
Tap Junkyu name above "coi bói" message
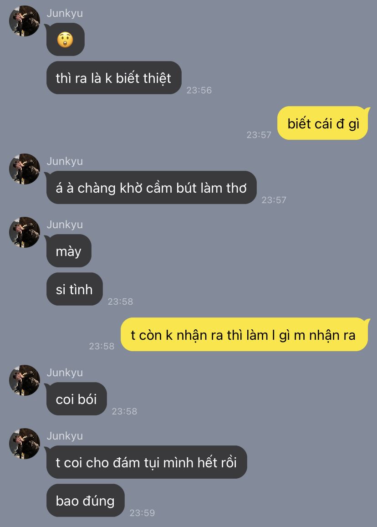[x=65, y=373]
